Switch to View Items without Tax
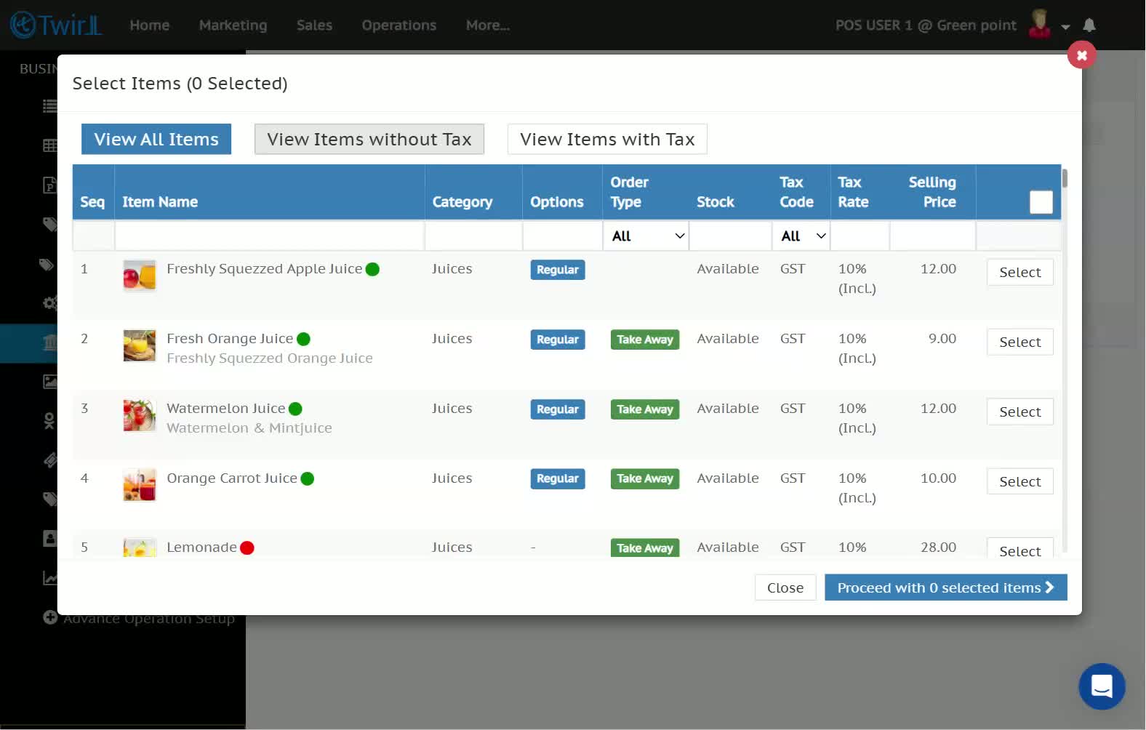The height and width of the screenshot is (730, 1146). tap(369, 139)
